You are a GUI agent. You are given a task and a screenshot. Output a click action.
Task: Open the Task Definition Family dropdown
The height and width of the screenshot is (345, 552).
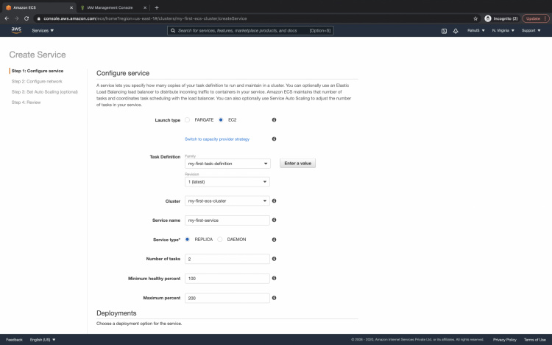(227, 164)
